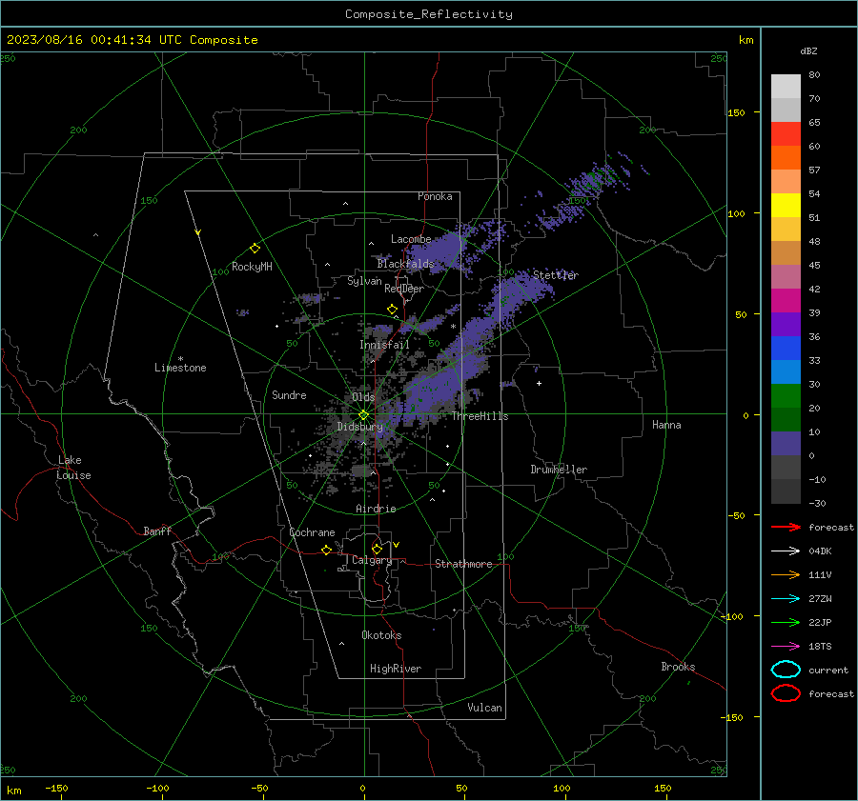858x801 pixels.
Task: Select the 65 dBZ red color swatch
Action: (x=786, y=133)
